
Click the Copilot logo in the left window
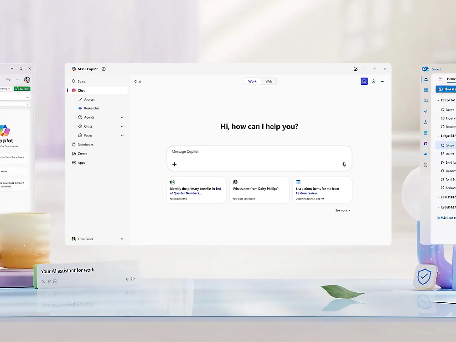(5, 130)
